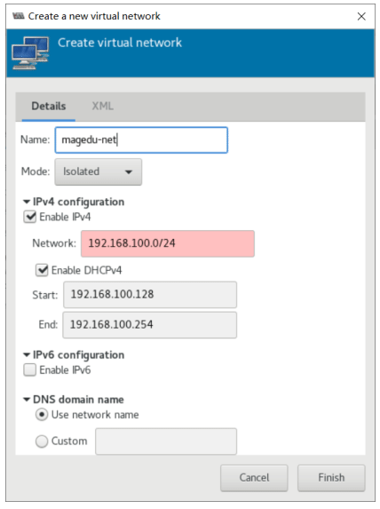Image resolution: width=380 pixels, height=509 pixels.
Task: Click the virtual network computers icon in header
Action: [x=30, y=53]
